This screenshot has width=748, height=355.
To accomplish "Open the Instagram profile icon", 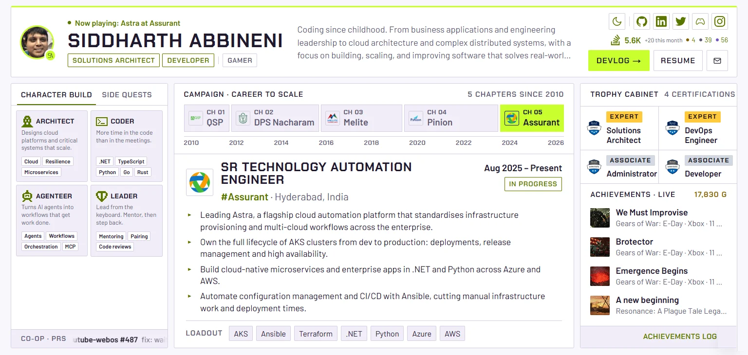I will pos(720,21).
